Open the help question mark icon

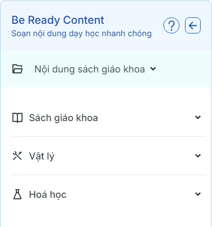171,25
